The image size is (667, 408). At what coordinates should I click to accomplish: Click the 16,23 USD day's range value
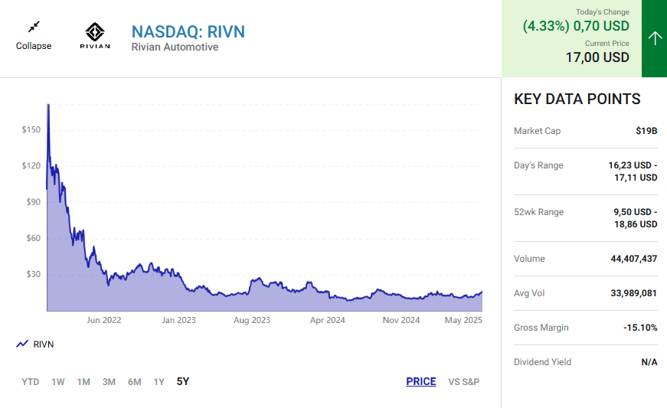click(x=633, y=171)
